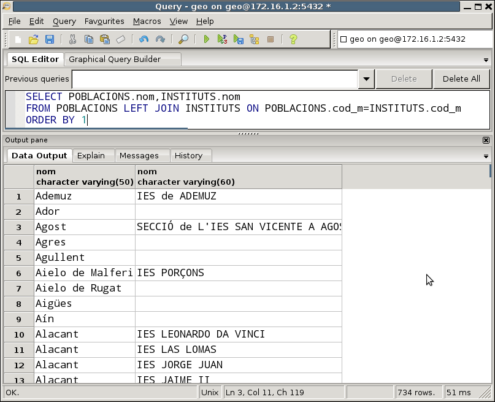Screen dimensions: 495x402
Task: Click the Delete All button
Action: point(461,79)
